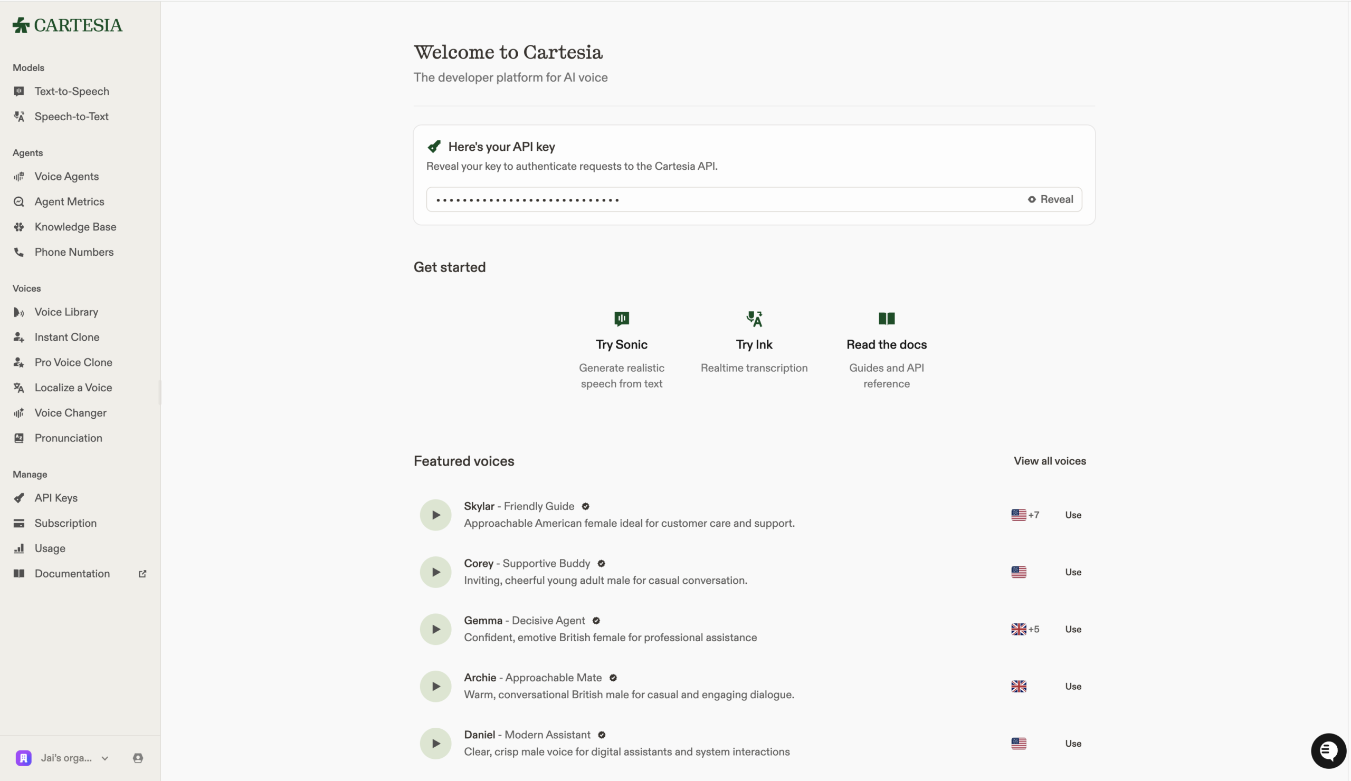The width and height of the screenshot is (1351, 781).
Task: Click the Try Ink transcription icon
Action: click(x=754, y=319)
